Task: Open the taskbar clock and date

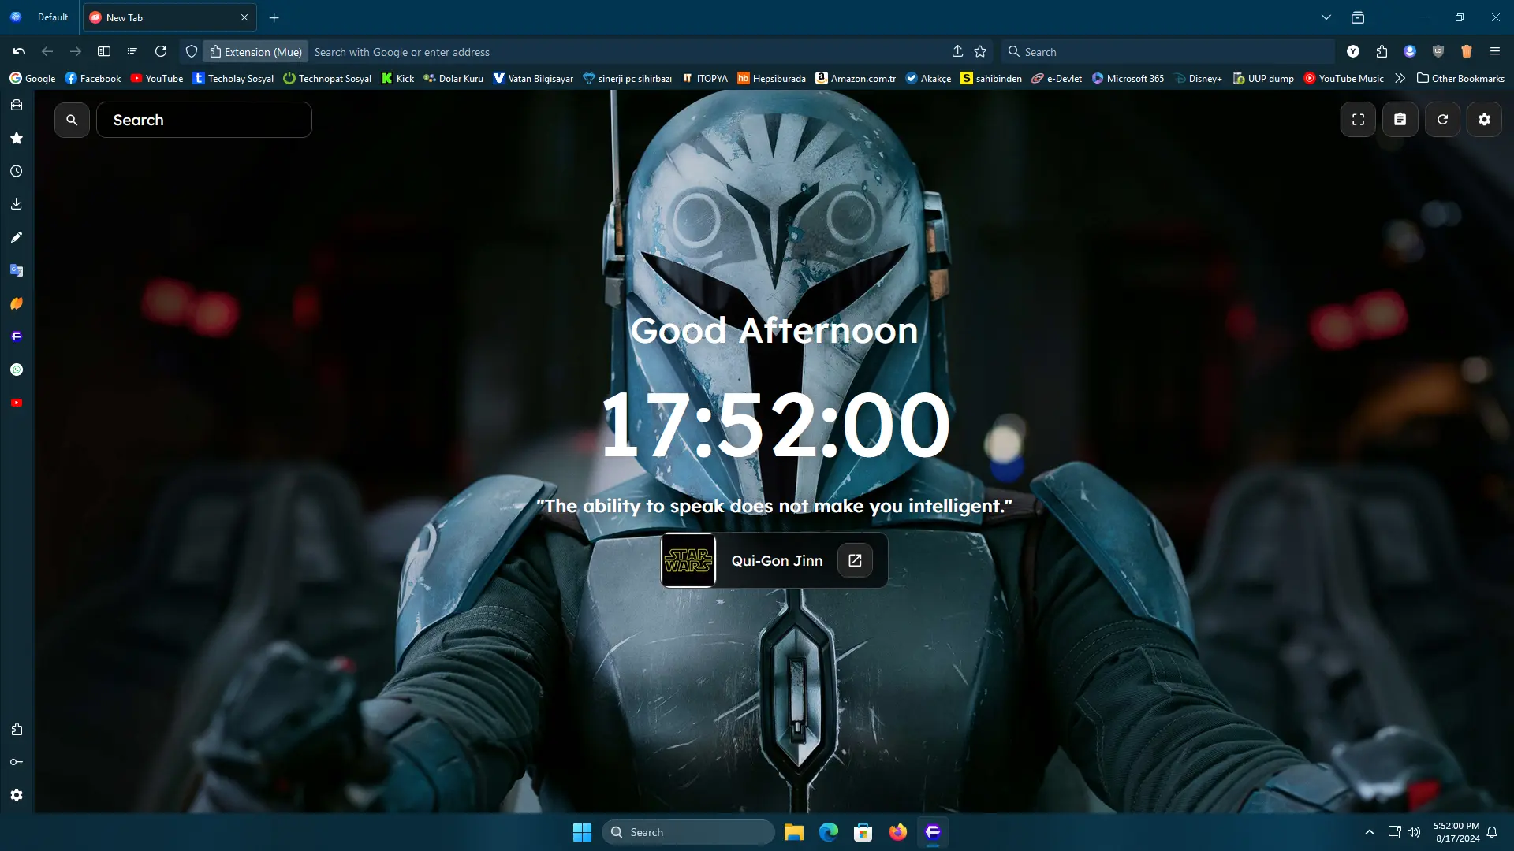Action: 1456,832
